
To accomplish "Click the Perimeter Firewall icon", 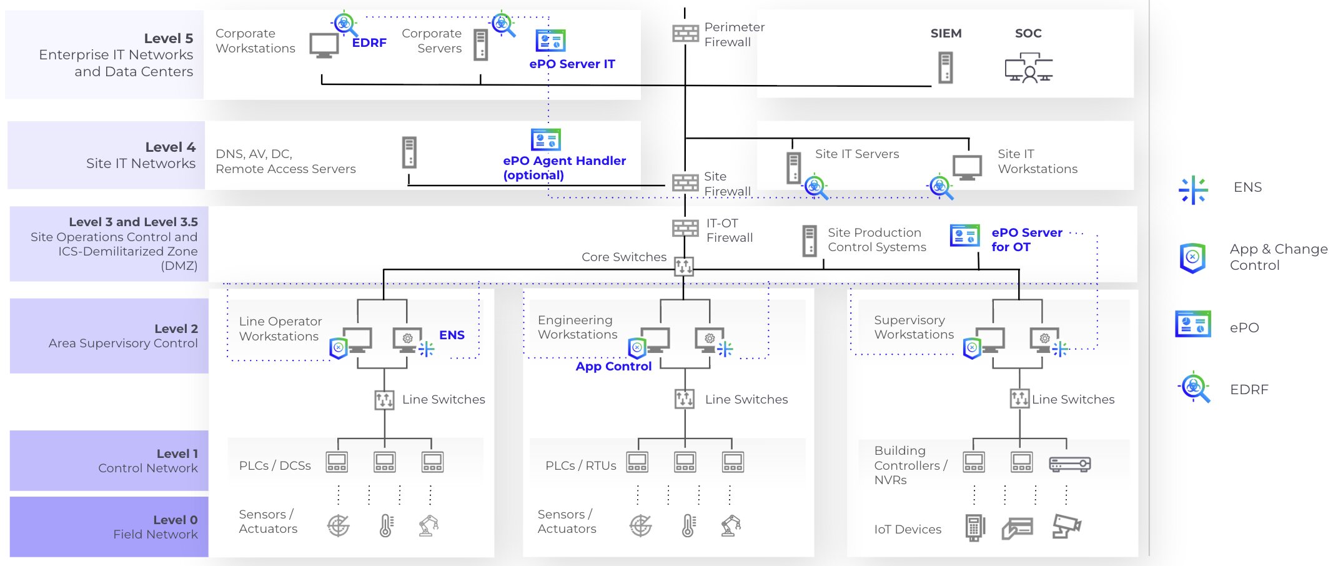I will coord(685,34).
